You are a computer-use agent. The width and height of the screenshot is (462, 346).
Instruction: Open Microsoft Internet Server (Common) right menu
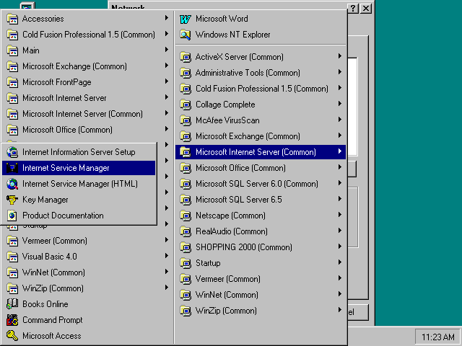[261, 152]
